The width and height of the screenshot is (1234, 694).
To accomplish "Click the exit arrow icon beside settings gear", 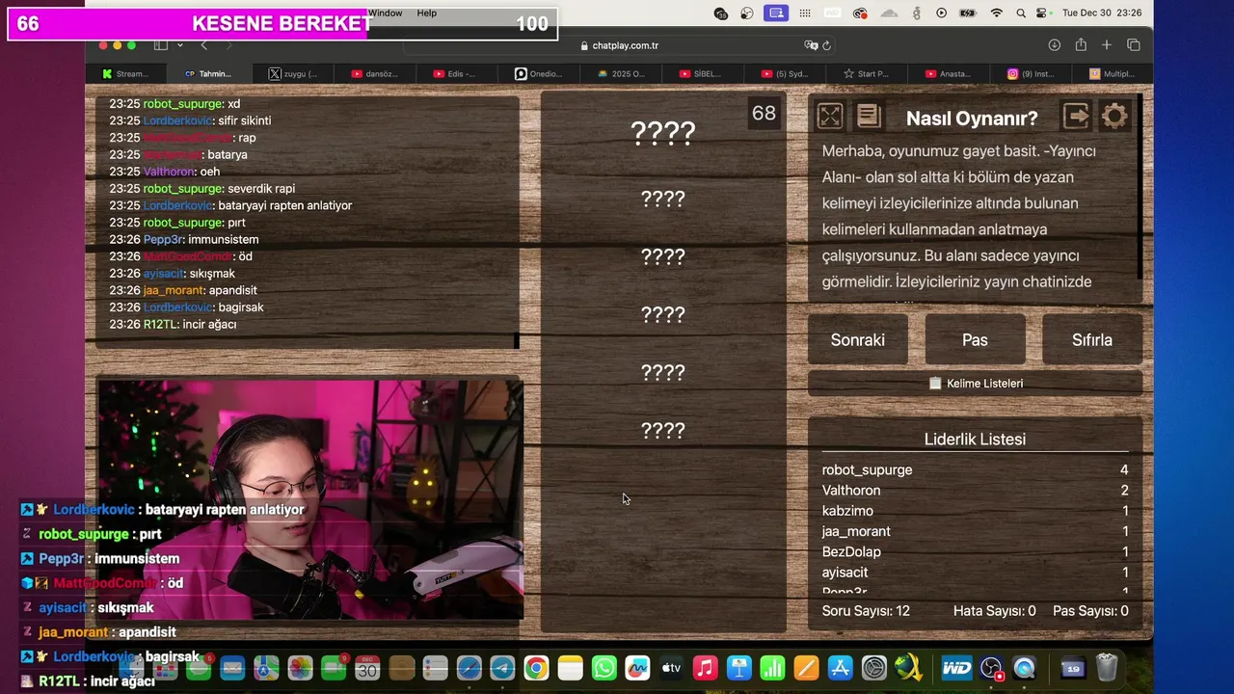I will [1076, 117].
